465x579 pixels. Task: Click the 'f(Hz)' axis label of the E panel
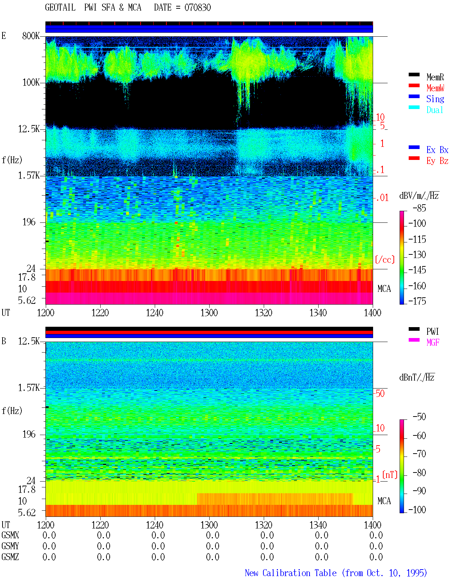click(12, 160)
